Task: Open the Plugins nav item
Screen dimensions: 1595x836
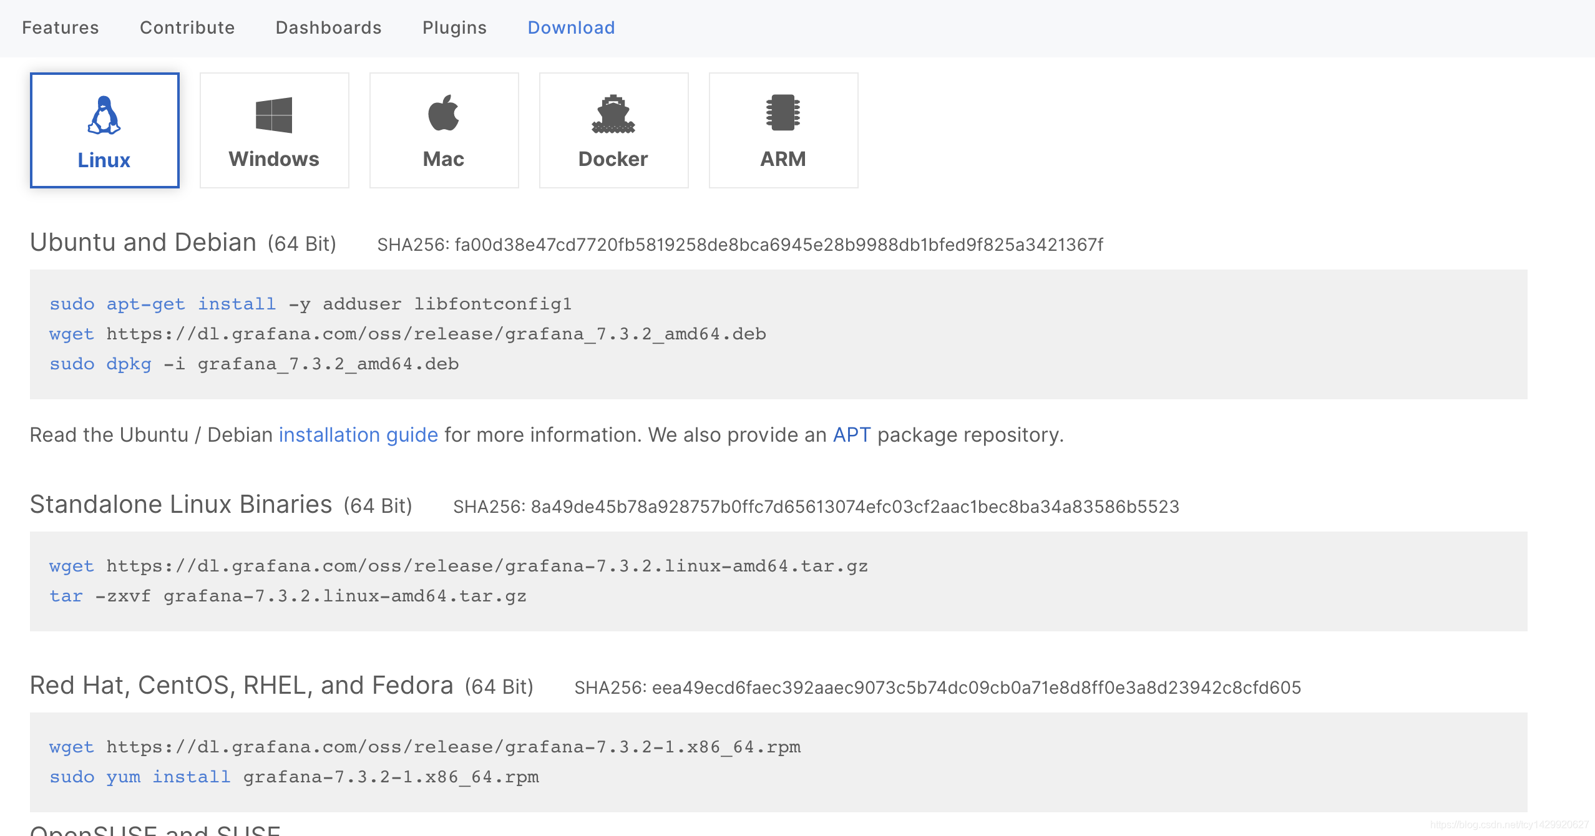Action: tap(454, 27)
